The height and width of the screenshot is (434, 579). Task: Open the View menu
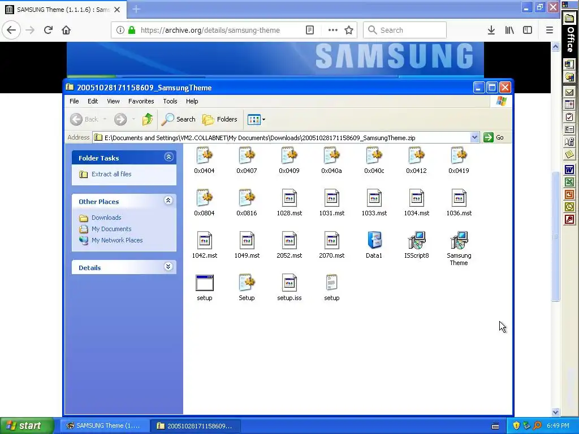(113, 101)
